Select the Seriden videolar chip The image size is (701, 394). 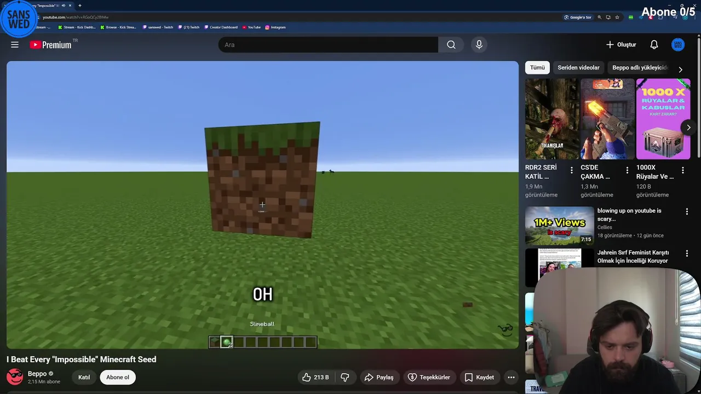[x=578, y=67]
